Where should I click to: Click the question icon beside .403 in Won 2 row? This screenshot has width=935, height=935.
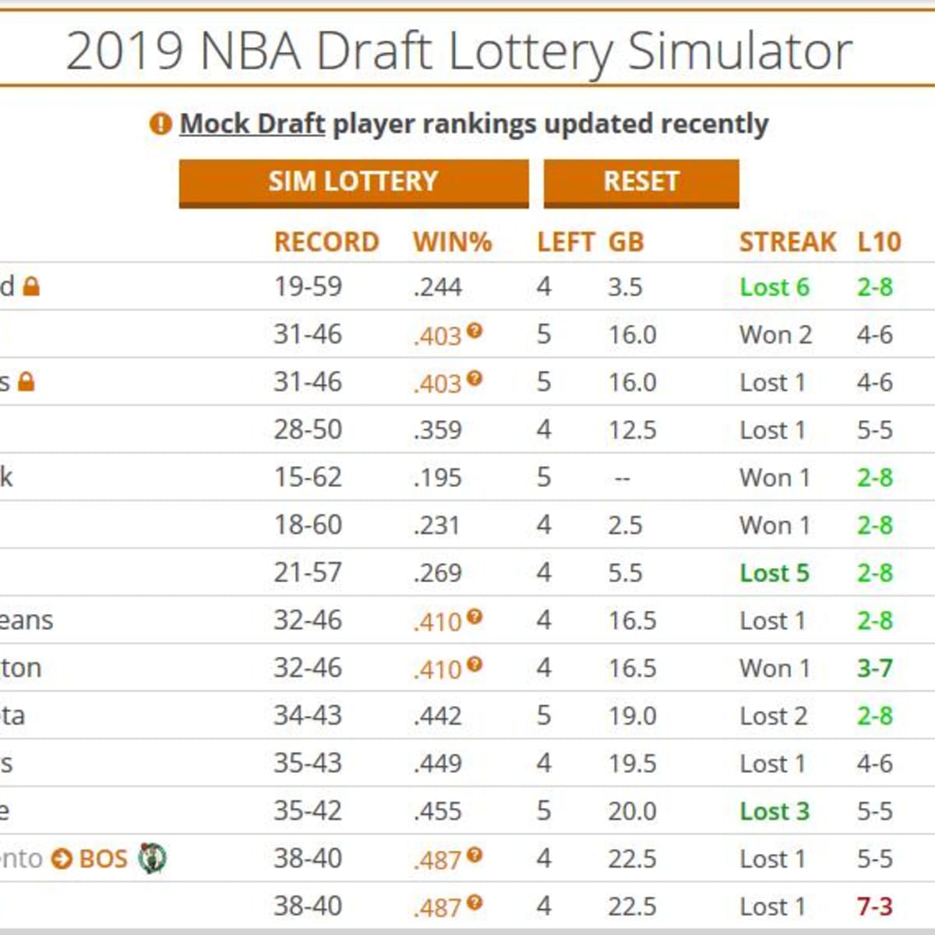[x=475, y=331]
